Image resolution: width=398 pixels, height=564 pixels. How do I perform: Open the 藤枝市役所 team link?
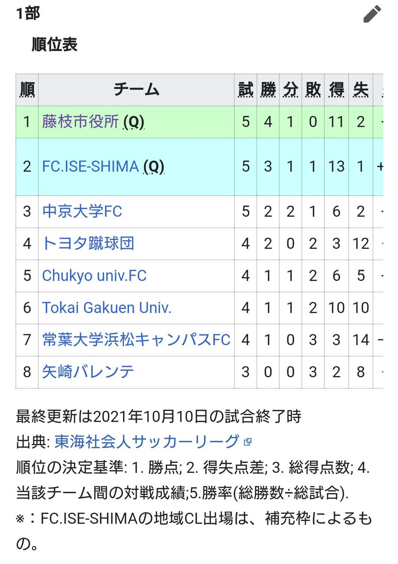(80, 122)
